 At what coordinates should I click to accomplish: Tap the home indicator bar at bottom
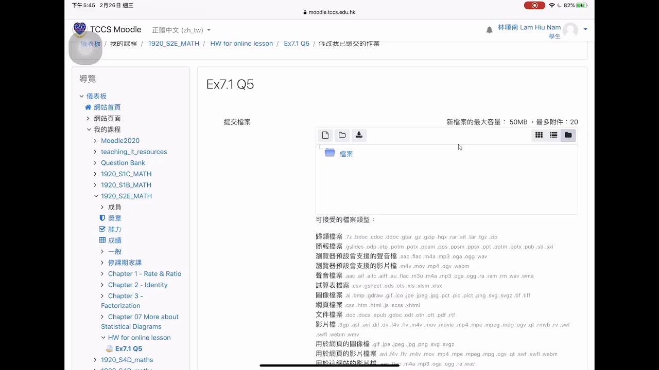[x=329, y=365]
